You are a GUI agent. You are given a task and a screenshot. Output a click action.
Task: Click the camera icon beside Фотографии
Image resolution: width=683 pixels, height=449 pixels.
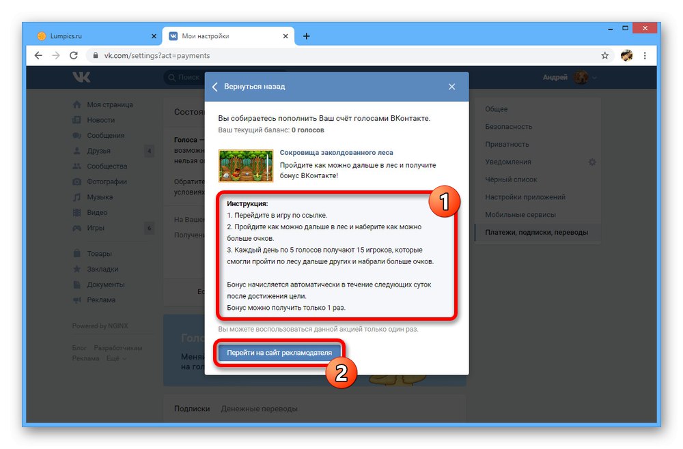pyautogui.click(x=76, y=182)
